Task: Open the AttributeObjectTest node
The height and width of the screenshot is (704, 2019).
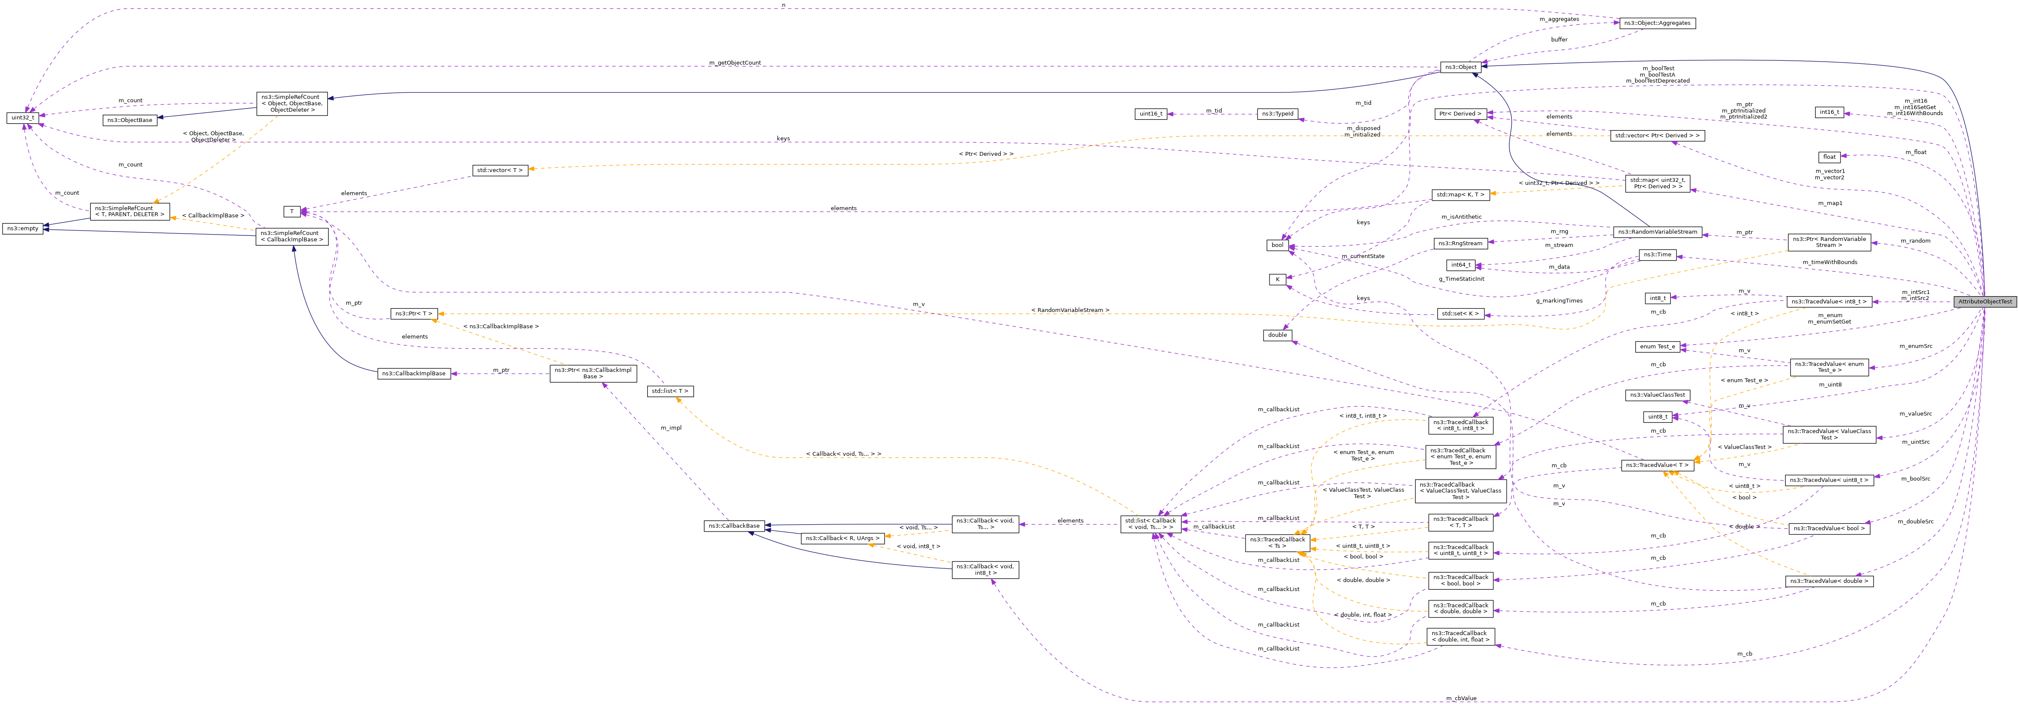Action: pos(1984,302)
